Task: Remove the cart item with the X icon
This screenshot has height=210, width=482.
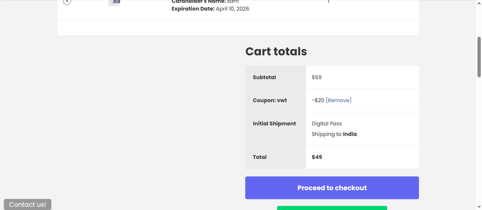Action: (x=67, y=2)
